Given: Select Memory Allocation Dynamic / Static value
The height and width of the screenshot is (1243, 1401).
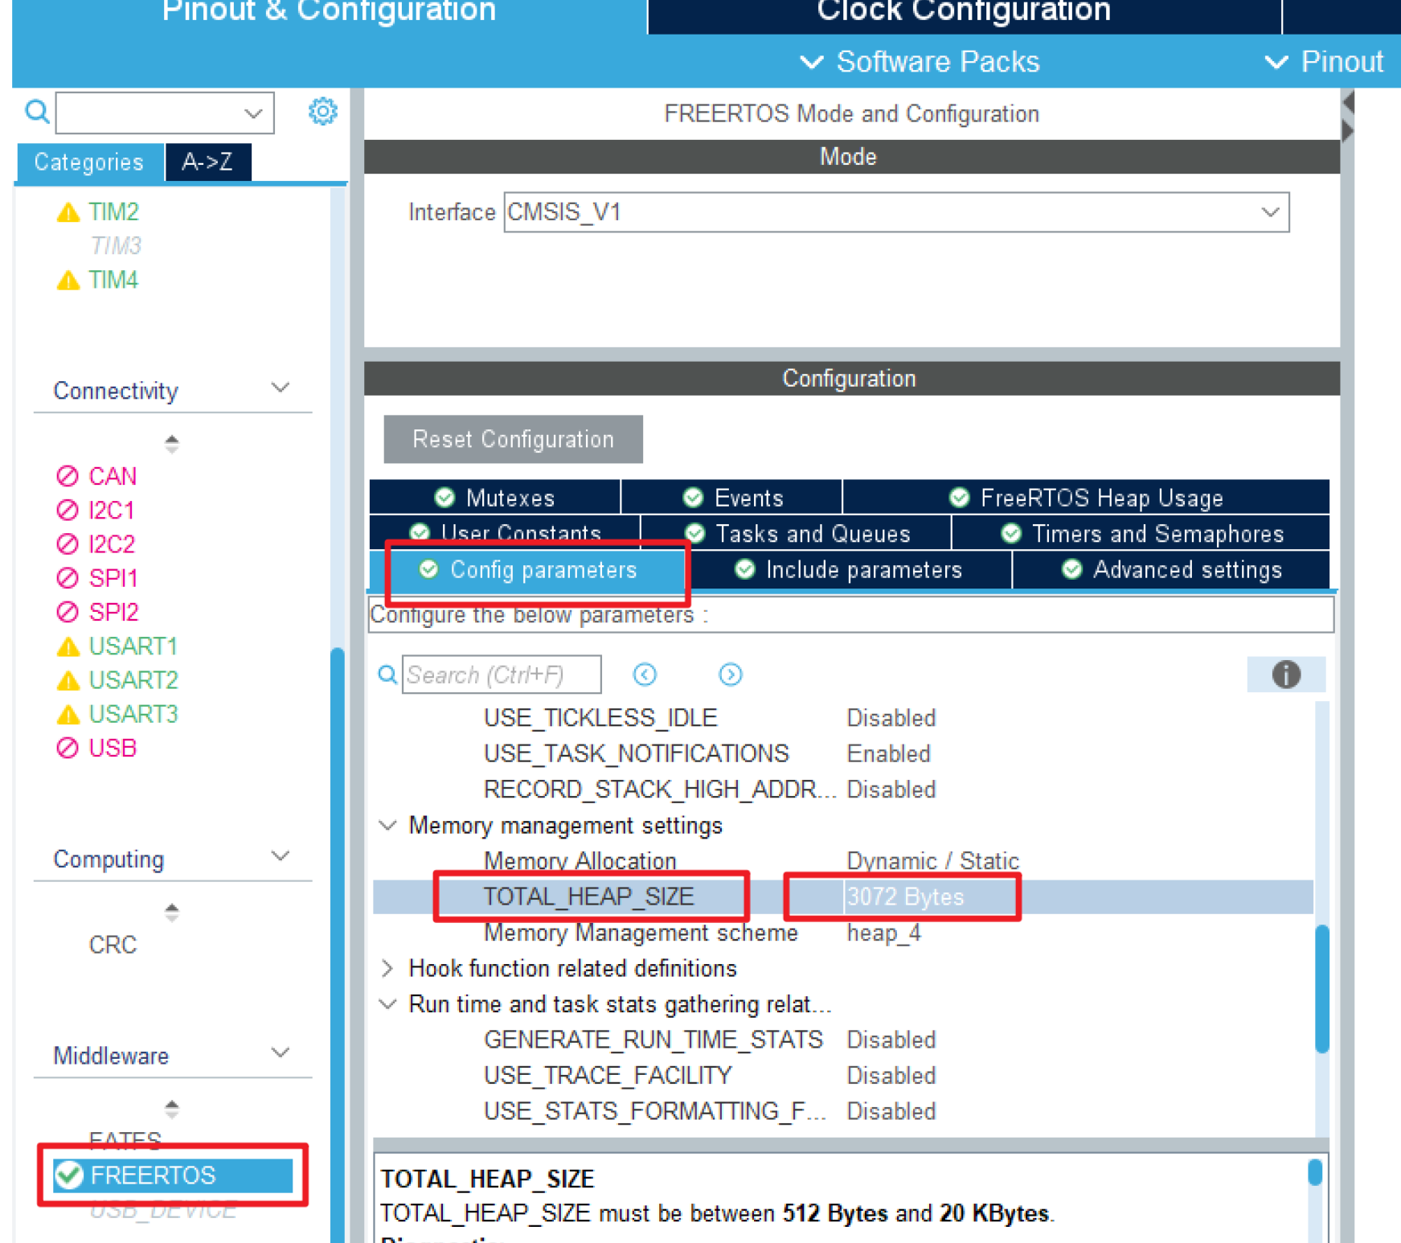Looking at the screenshot, I should [x=932, y=860].
